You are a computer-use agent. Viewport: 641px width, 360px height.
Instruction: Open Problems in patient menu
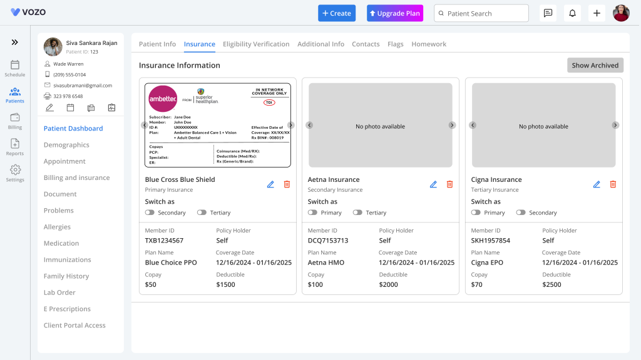(58, 211)
